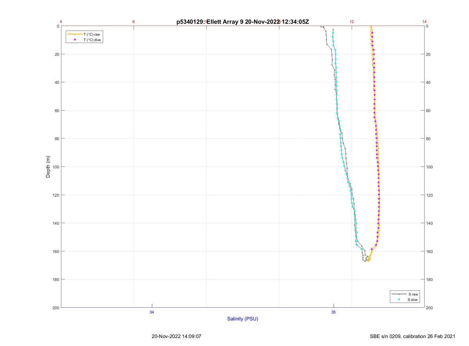This screenshot has width=469, height=346.
Task: Select depth tick "140" on the left axis
Action: pyautogui.click(x=55, y=223)
